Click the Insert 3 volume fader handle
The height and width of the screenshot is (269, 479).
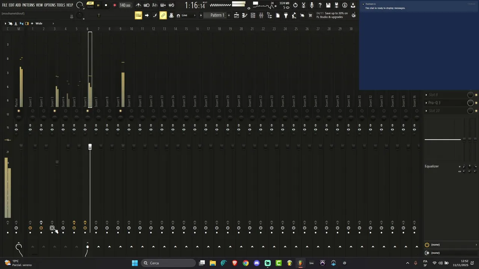(x=57, y=163)
